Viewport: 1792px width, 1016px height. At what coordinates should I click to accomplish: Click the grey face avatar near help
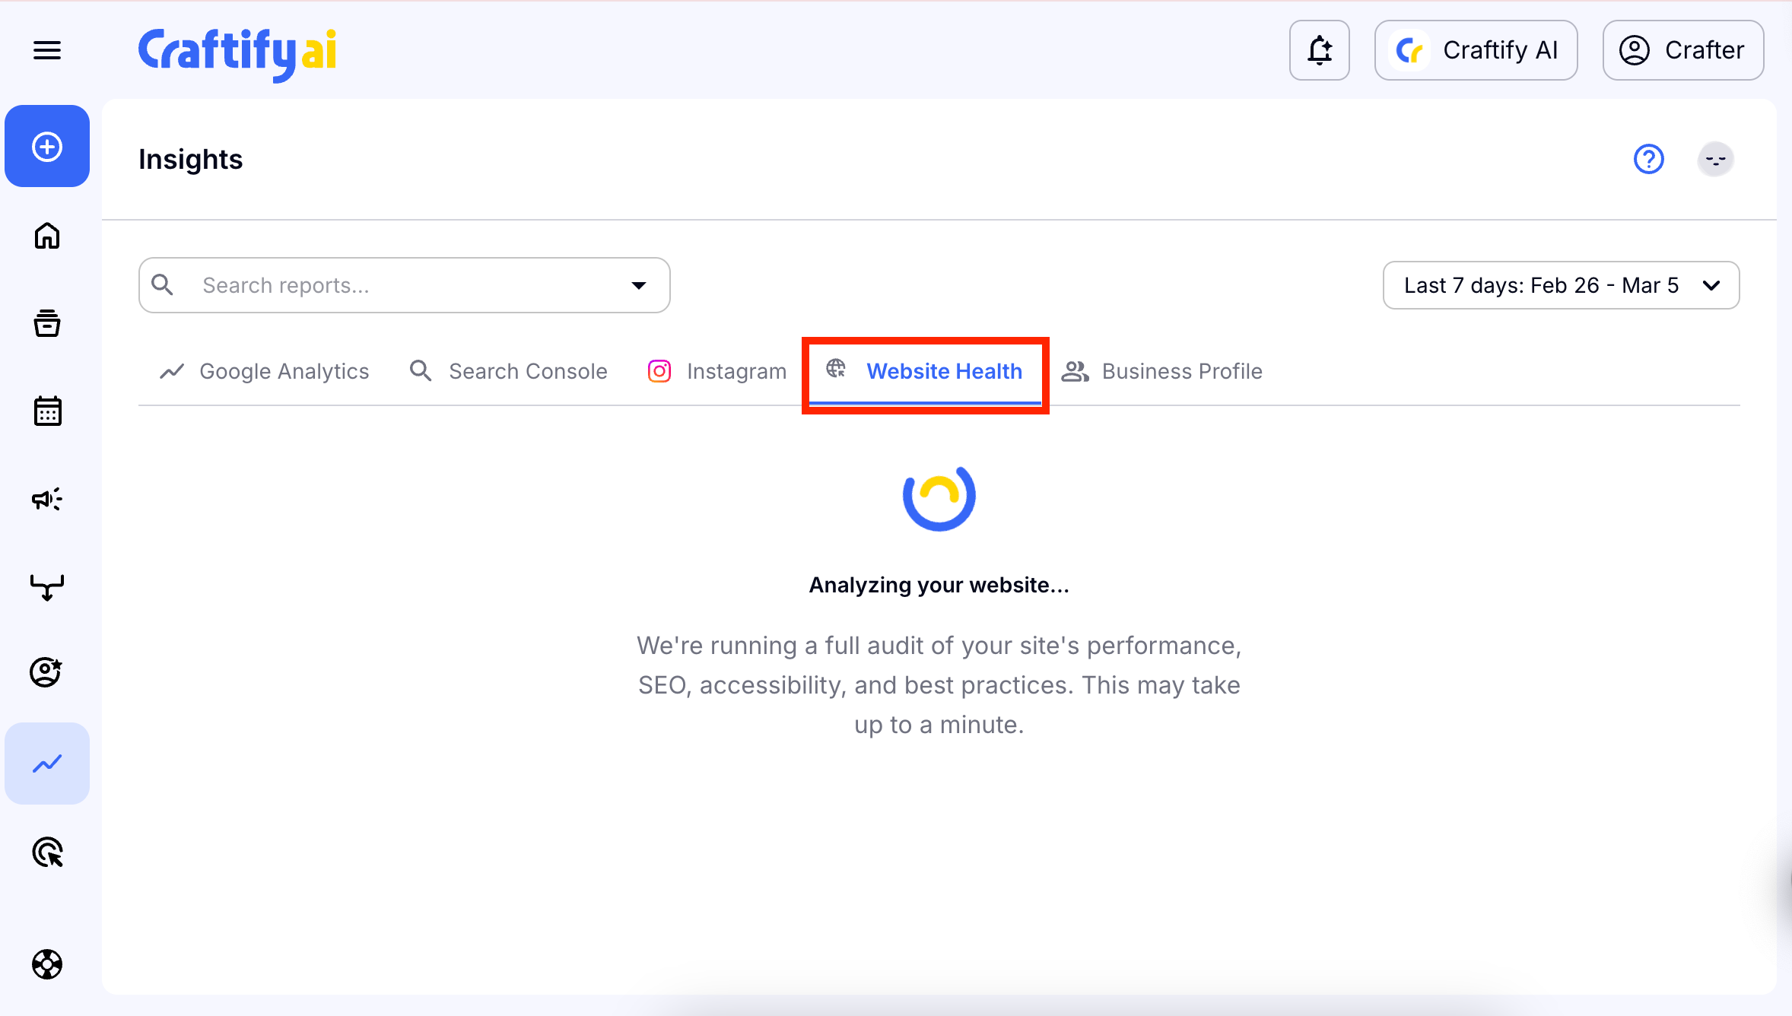point(1715,160)
